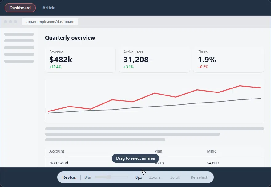Click the Revenue card label

click(x=56, y=52)
